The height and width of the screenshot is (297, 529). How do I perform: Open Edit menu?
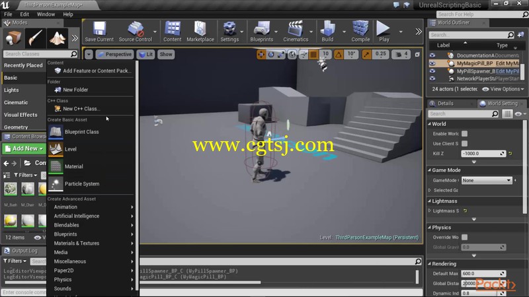pyautogui.click(x=24, y=14)
